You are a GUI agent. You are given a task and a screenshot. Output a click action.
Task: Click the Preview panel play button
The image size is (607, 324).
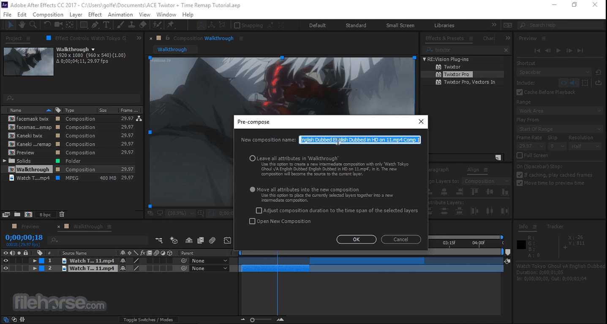tap(558, 50)
